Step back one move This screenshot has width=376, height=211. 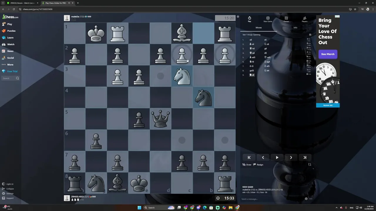point(263,157)
